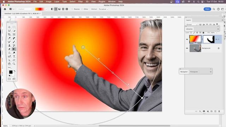Open the tool preset picker arrow
Viewport: 226px width, 127px height.
coord(14,9)
